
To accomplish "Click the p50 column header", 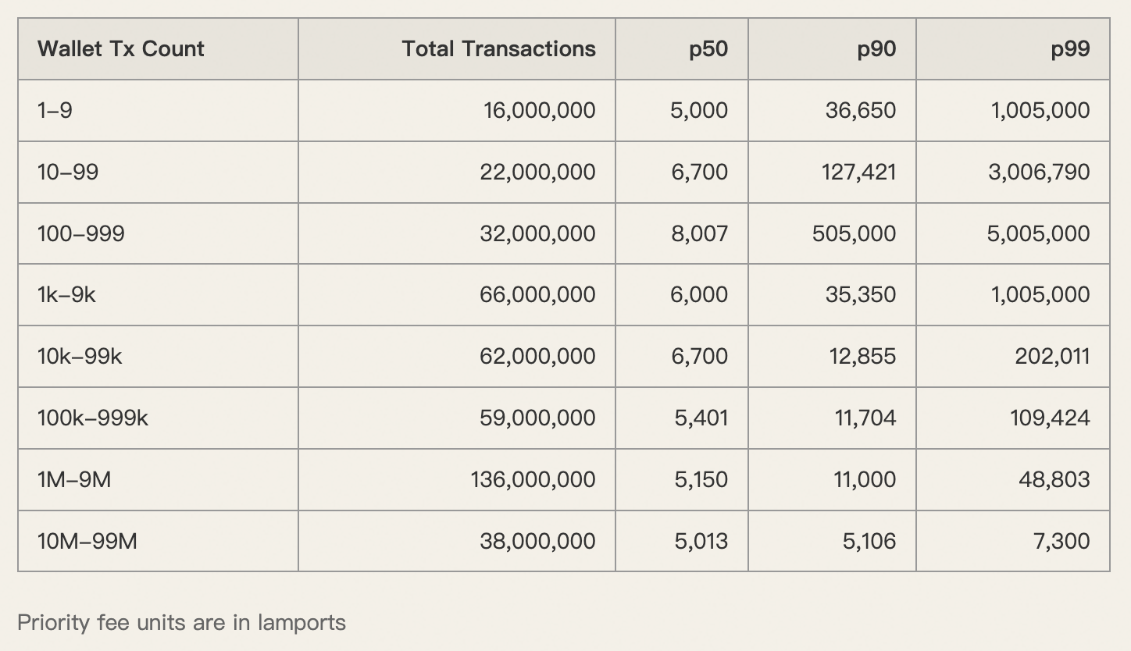I will [x=708, y=48].
